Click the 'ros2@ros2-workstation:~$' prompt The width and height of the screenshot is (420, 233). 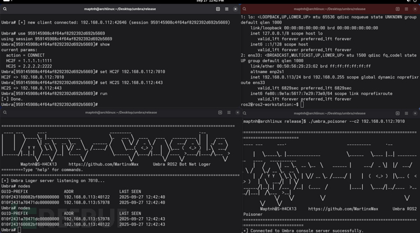coord(270,105)
